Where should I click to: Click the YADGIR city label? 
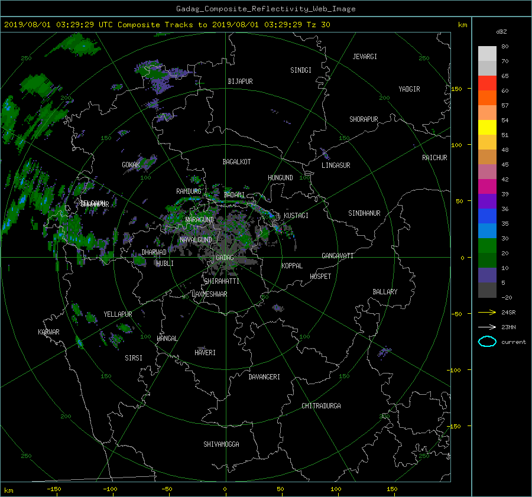click(409, 89)
